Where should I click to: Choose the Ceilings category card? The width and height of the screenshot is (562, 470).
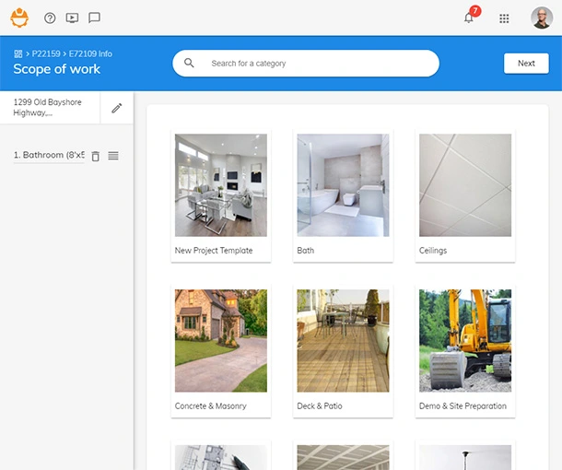(x=464, y=195)
